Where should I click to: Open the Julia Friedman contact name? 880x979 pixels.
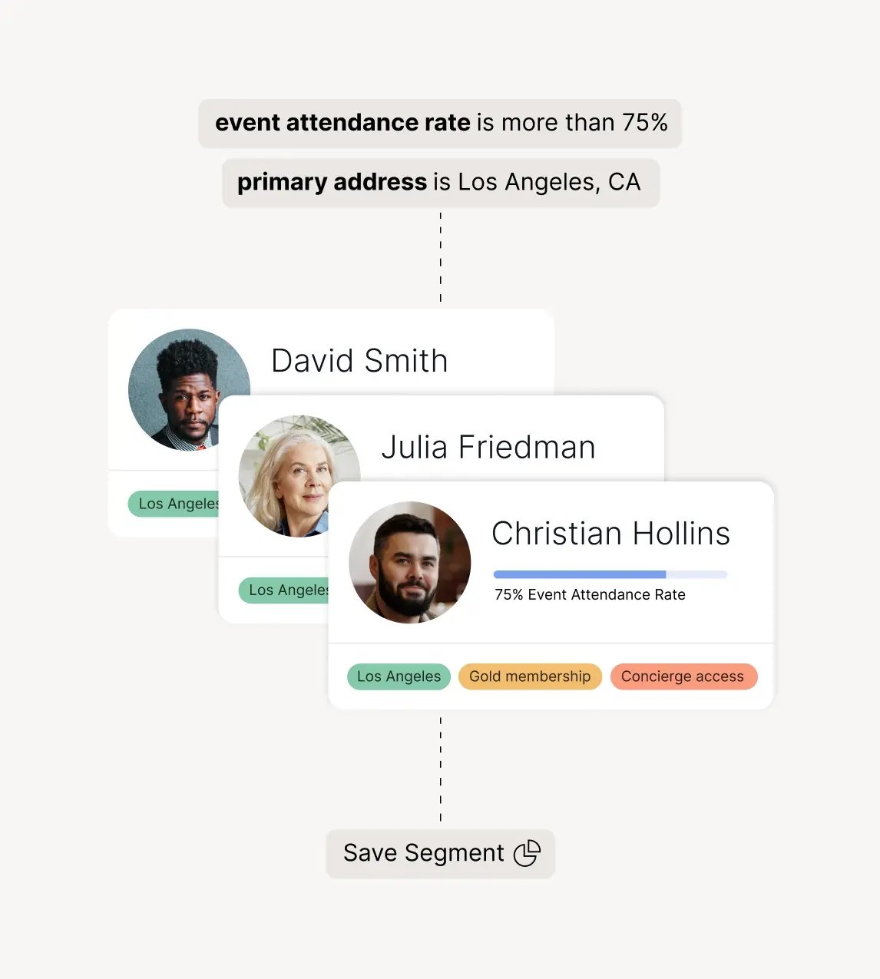coord(488,447)
